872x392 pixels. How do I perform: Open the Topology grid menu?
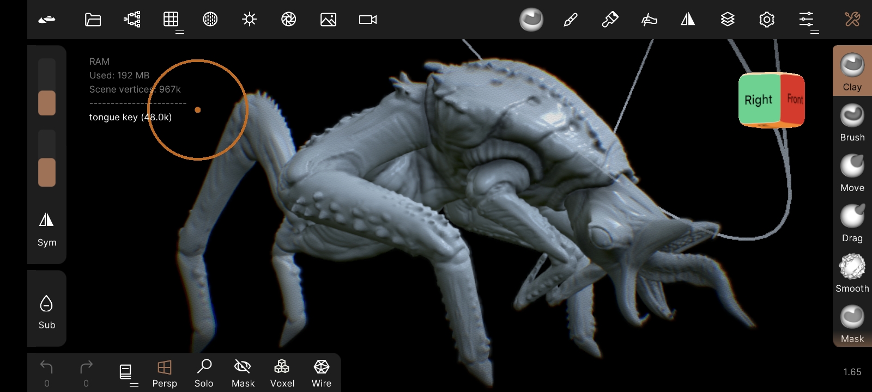click(x=171, y=20)
